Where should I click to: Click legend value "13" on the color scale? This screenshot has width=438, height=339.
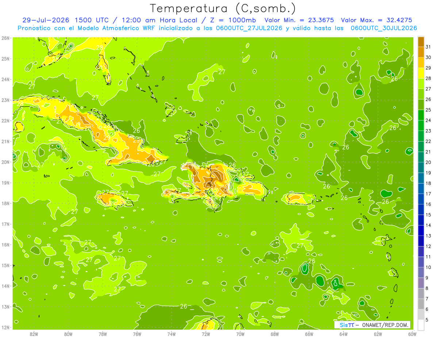[x=429, y=236]
